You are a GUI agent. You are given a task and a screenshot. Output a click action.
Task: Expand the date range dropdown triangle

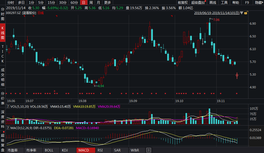(241, 13)
